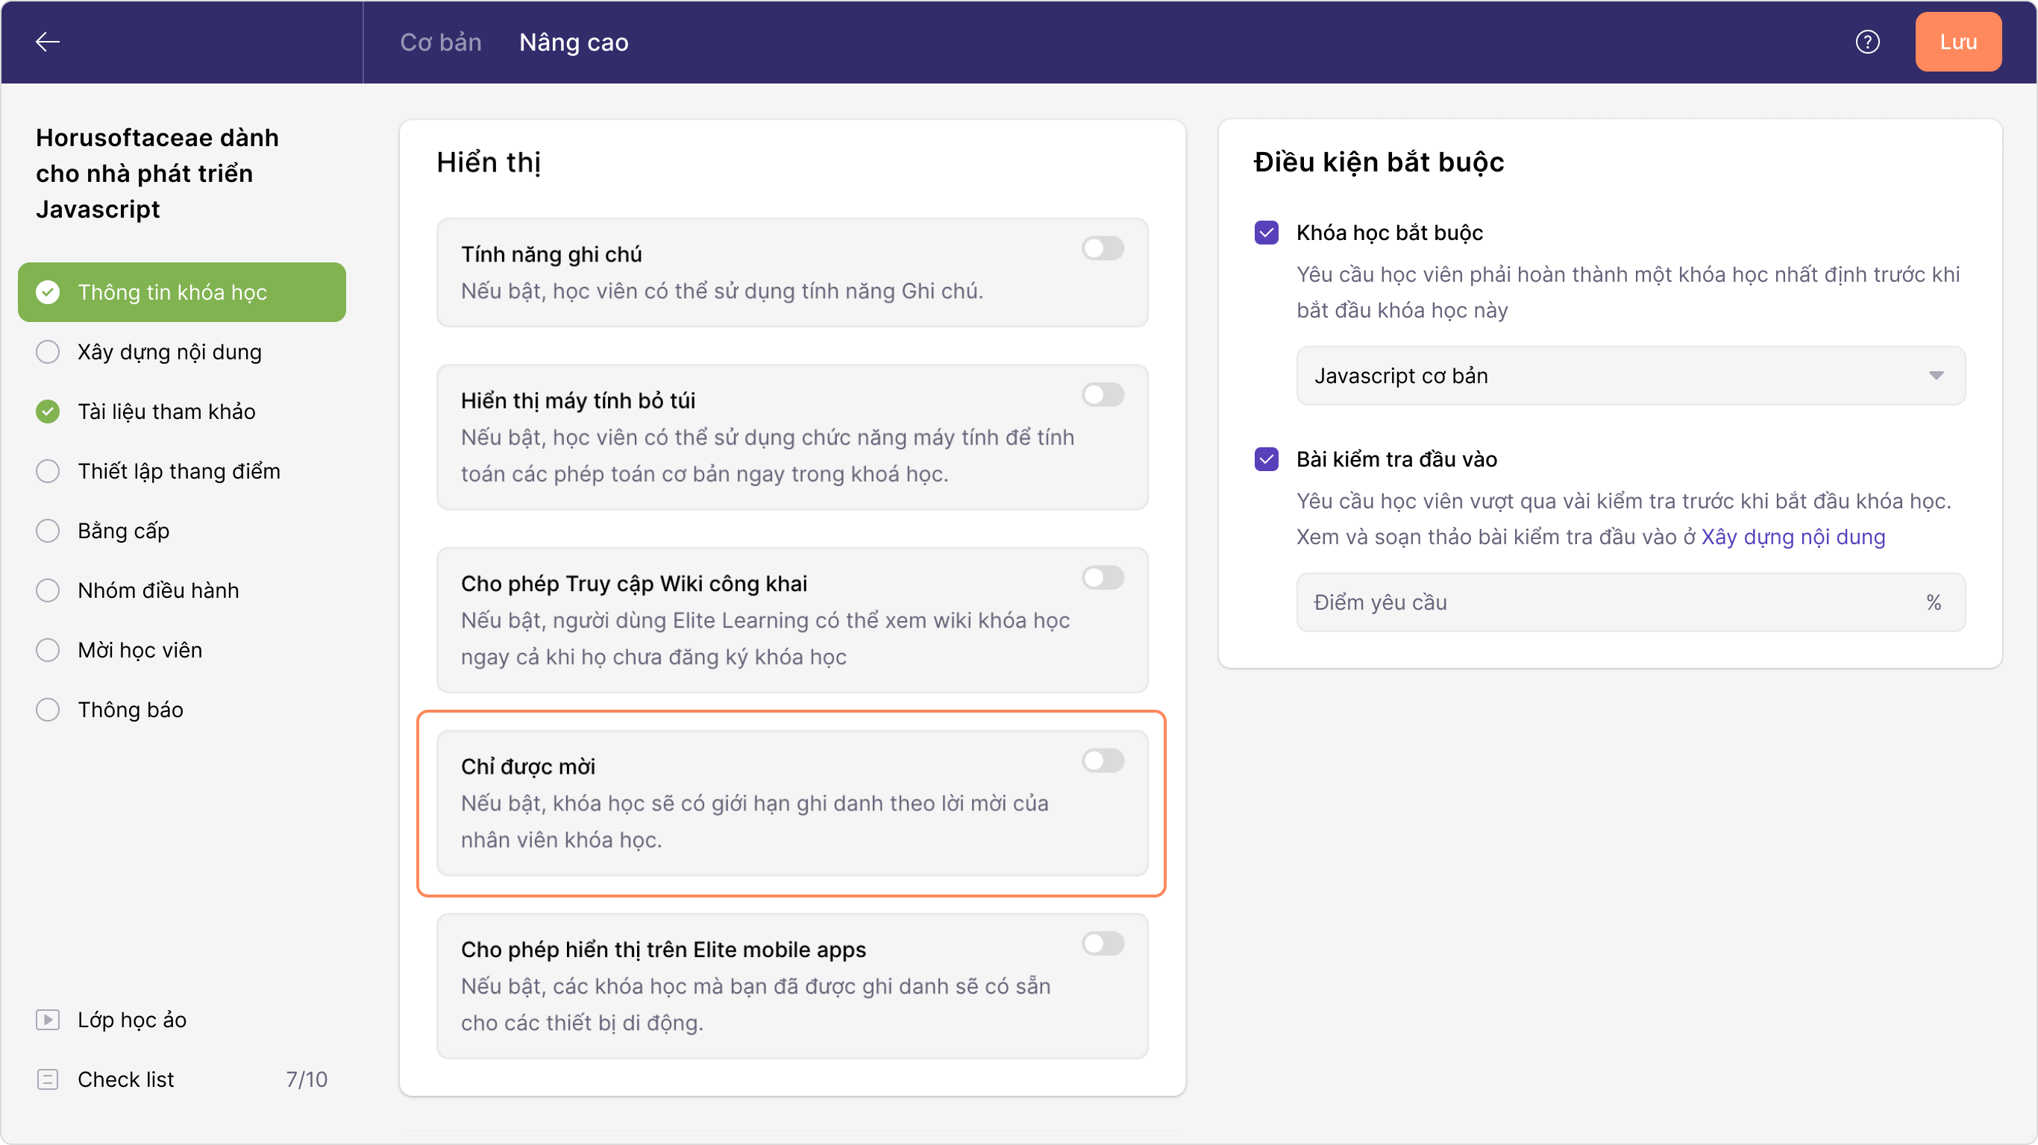Uncheck the Bài kiểm tra đầu vào checkbox
Viewport: 2038px width, 1145px height.
tap(1267, 459)
